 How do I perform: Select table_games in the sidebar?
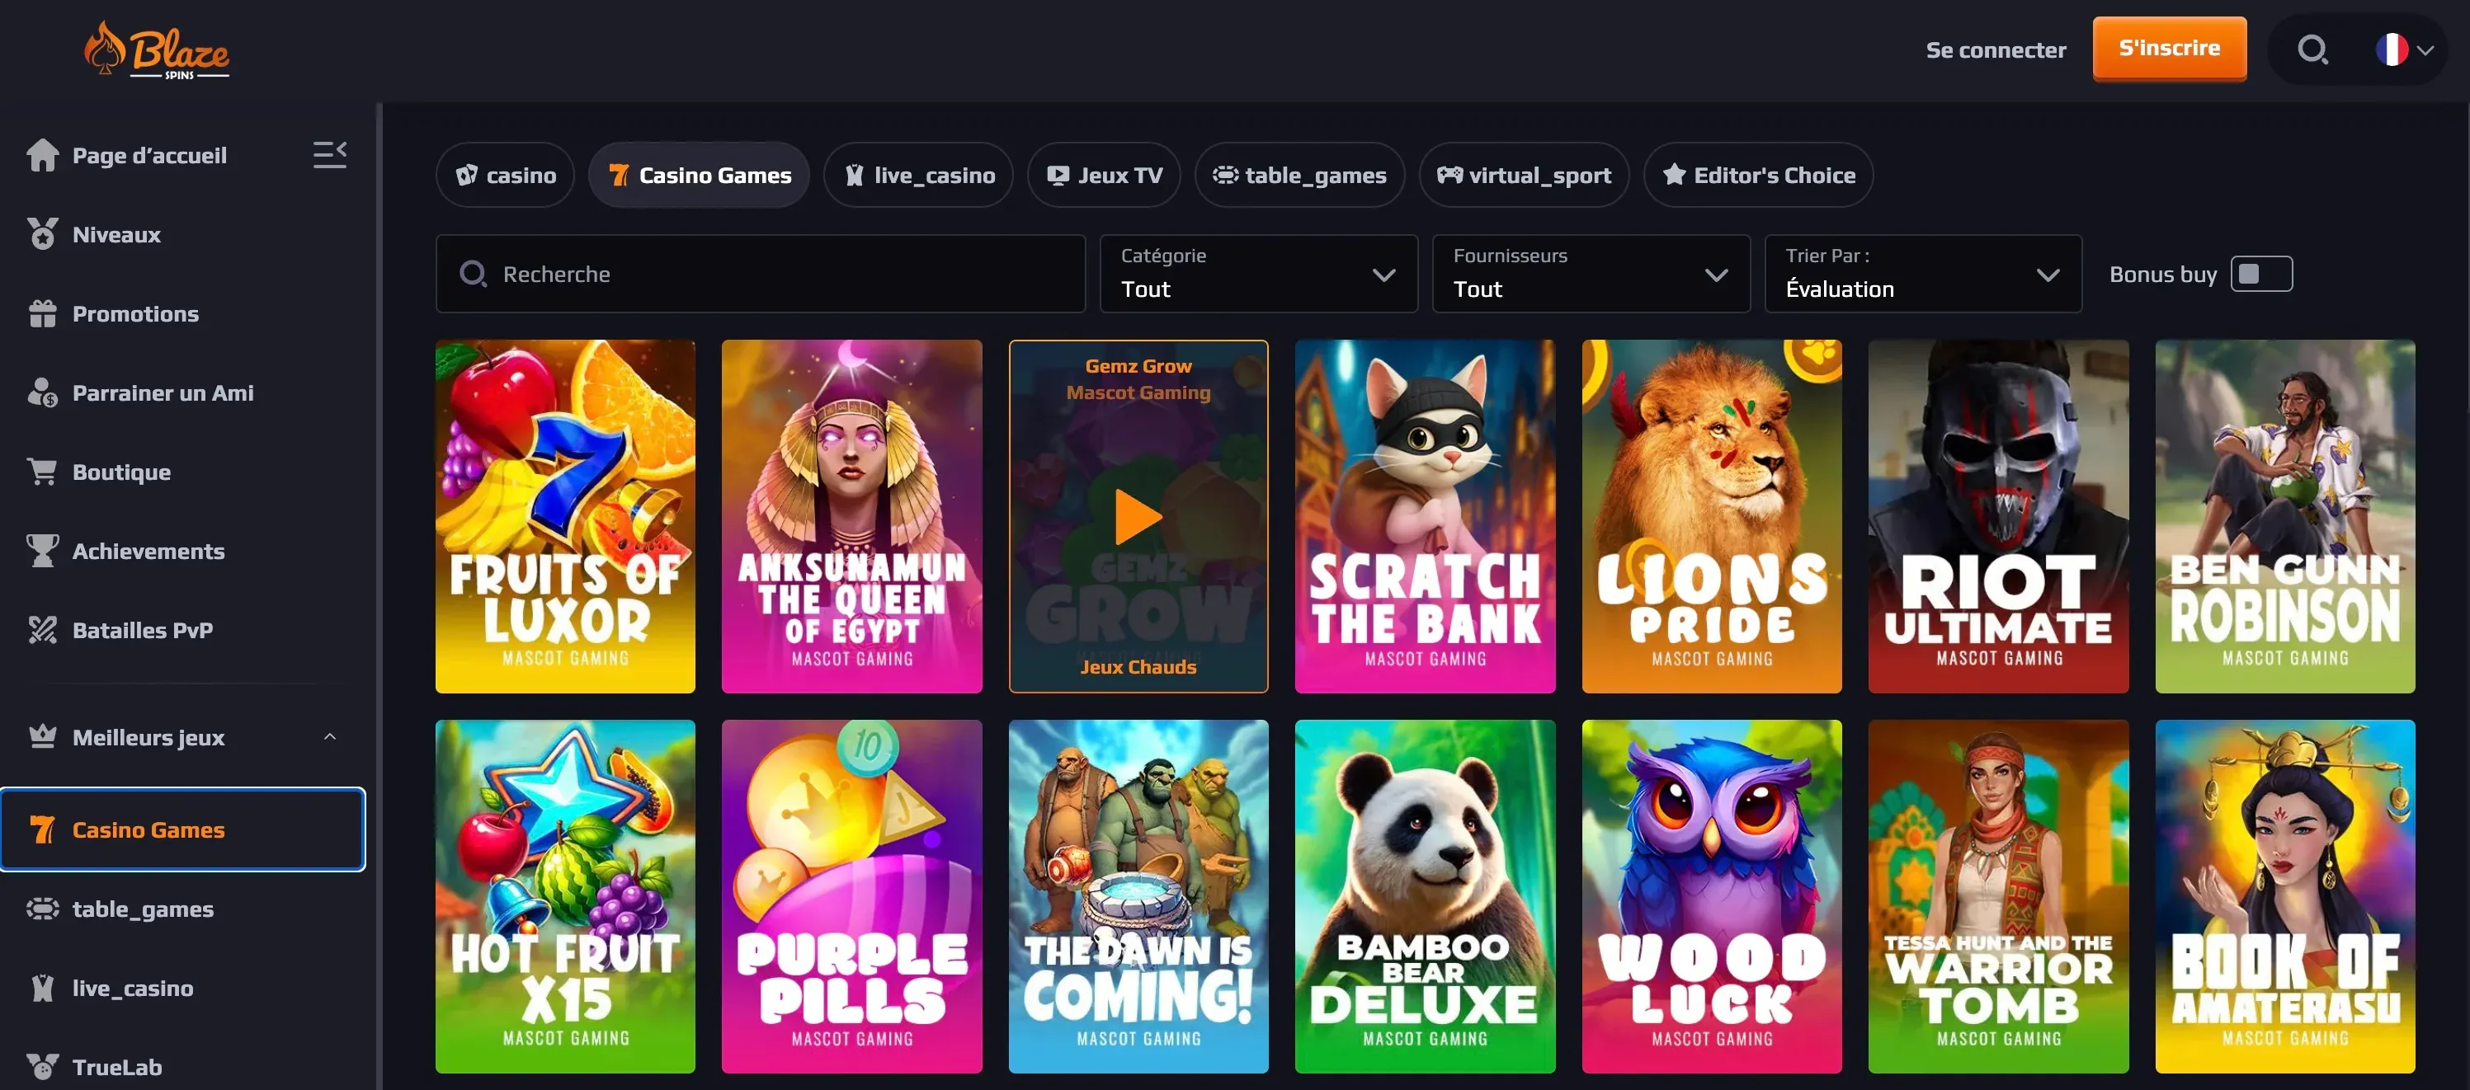pyautogui.click(x=144, y=909)
